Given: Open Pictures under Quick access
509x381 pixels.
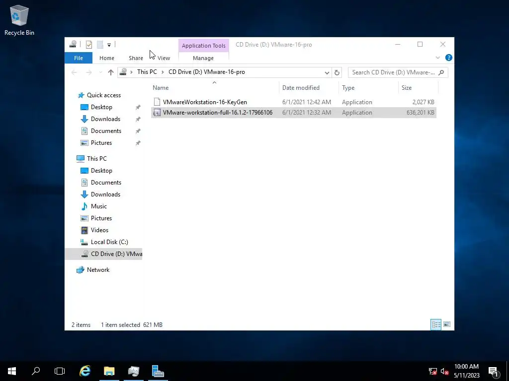Looking at the screenshot, I should coord(101,143).
